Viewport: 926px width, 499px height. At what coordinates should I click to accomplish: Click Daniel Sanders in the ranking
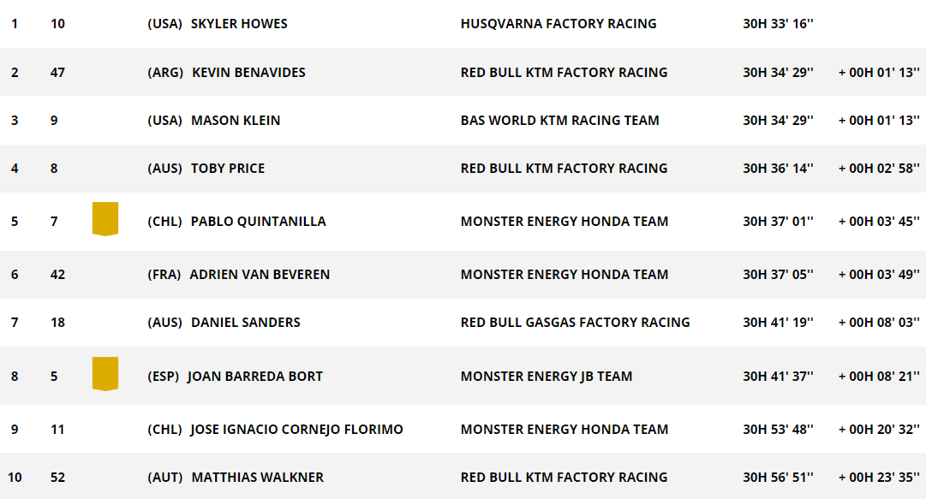tap(246, 322)
